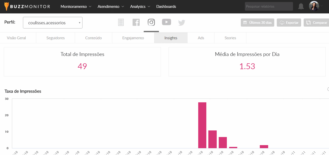329x155 pixels.
Task: Click the Pesquisar relatórios search field
Action: click(269, 6)
